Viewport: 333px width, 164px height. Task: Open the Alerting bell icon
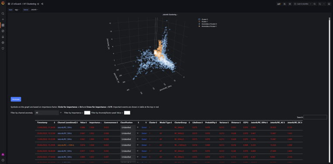pos(3,37)
